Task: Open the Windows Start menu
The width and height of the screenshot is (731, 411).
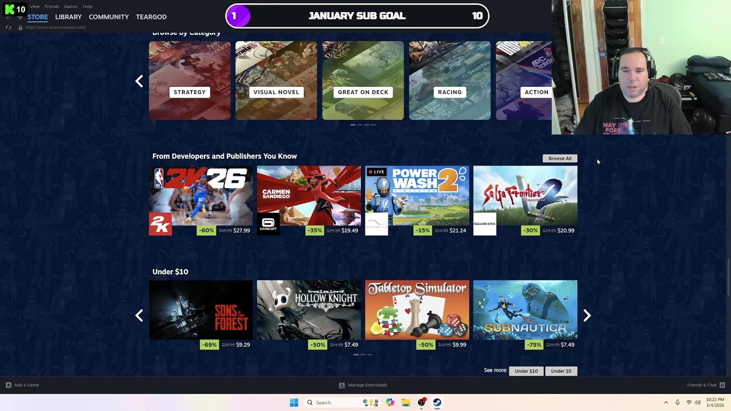Action: [294, 402]
